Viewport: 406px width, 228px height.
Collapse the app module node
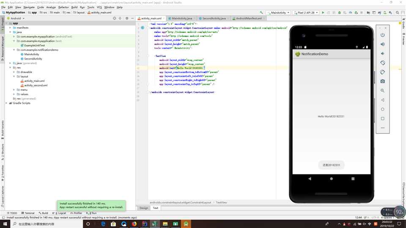pyautogui.click(x=7, y=23)
